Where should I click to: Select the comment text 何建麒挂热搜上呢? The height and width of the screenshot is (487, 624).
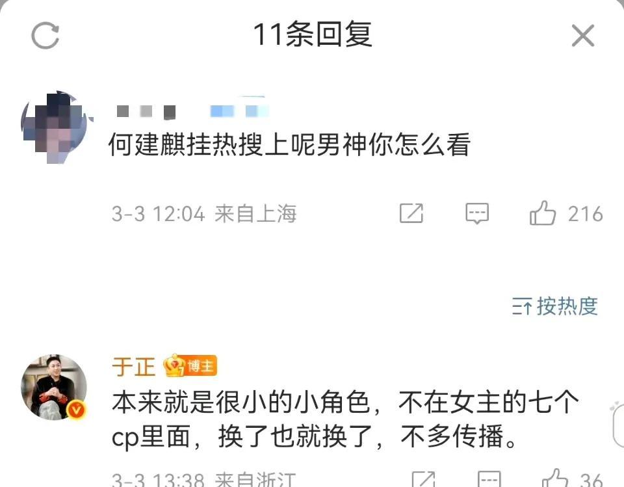(213, 144)
